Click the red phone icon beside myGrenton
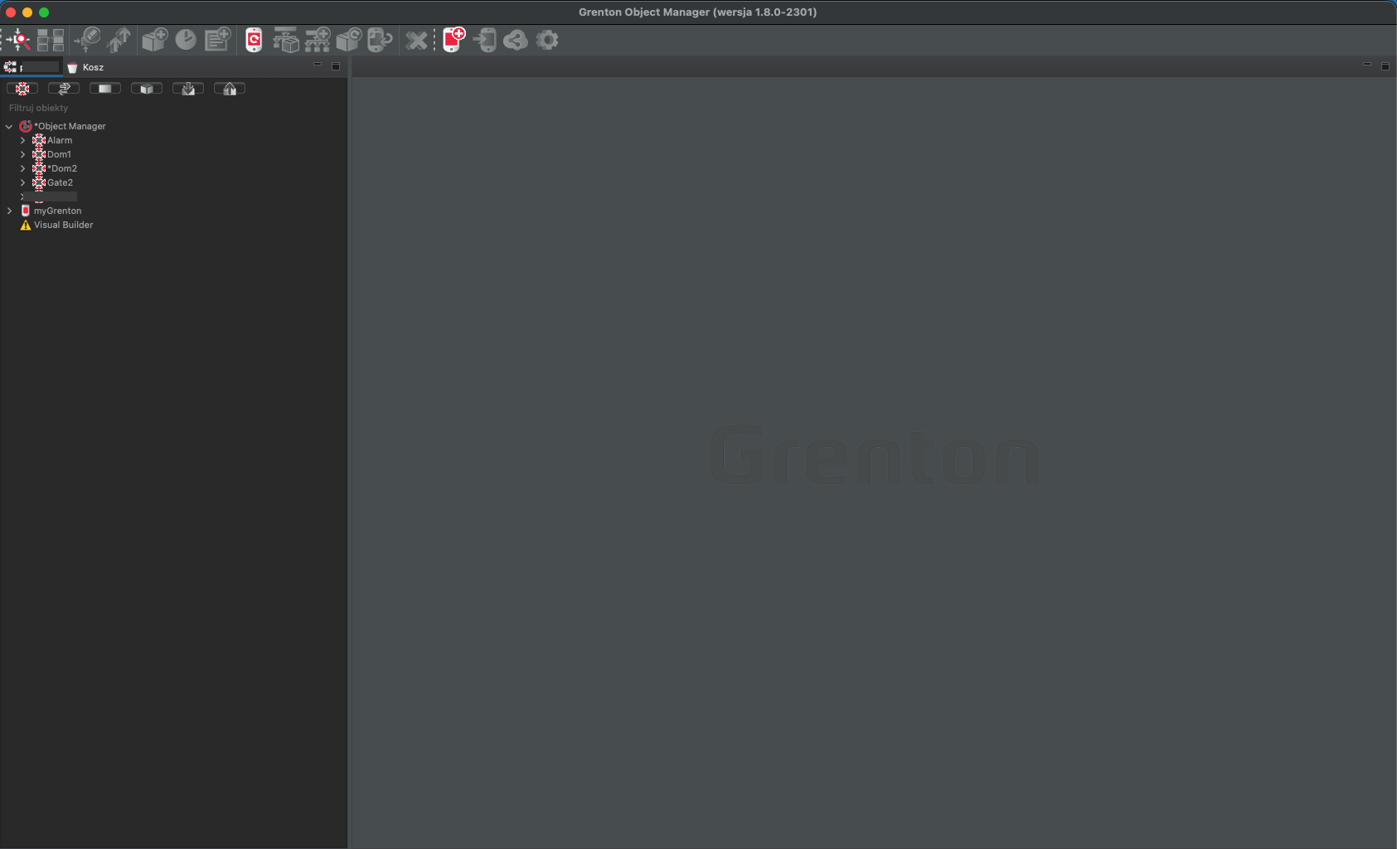 [26, 211]
